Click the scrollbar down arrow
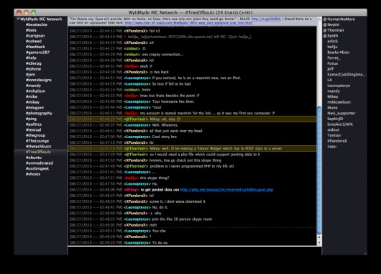The width and height of the screenshot is (381, 274). [319, 242]
